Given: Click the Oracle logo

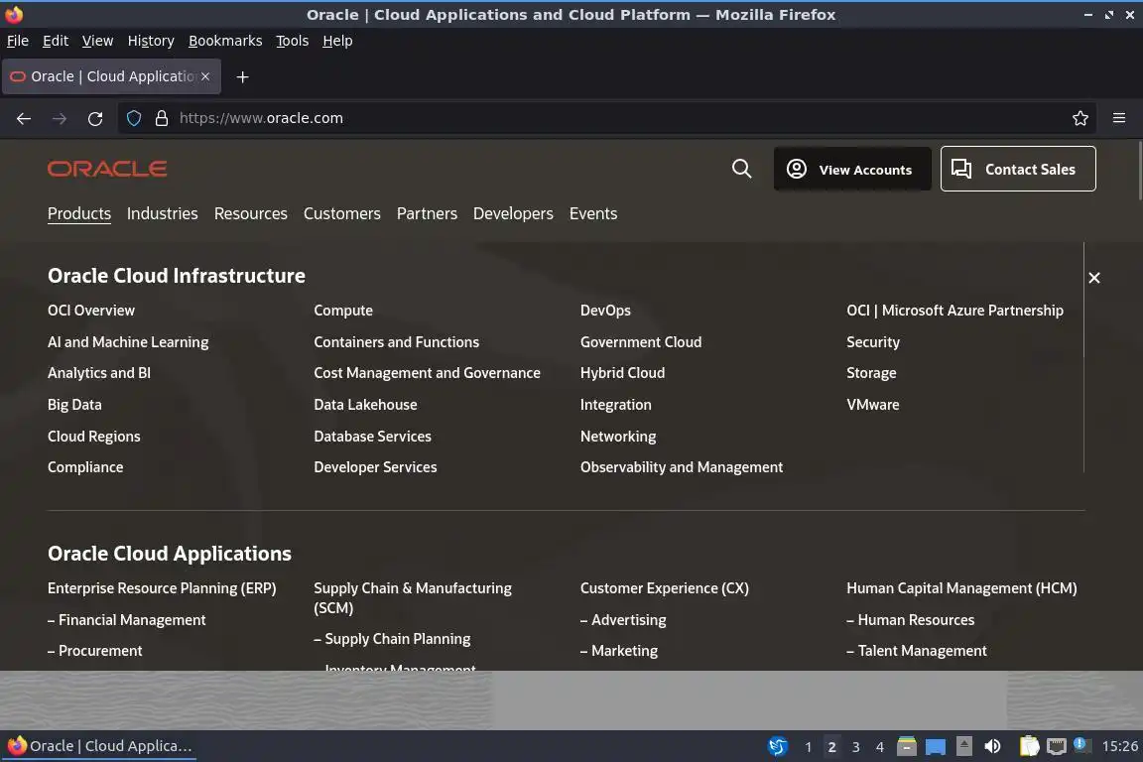Looking at the screenshot, I should [x=107, y=169].
